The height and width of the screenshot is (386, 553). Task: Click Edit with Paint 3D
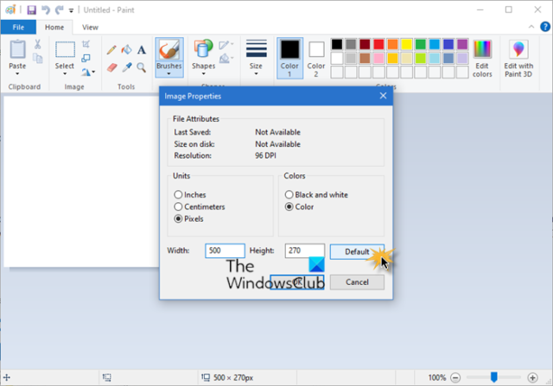click(x=518, y=59)
